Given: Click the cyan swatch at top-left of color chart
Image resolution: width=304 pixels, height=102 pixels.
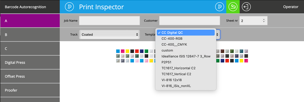Looking at the screenshot, I should tap(118, 51).
